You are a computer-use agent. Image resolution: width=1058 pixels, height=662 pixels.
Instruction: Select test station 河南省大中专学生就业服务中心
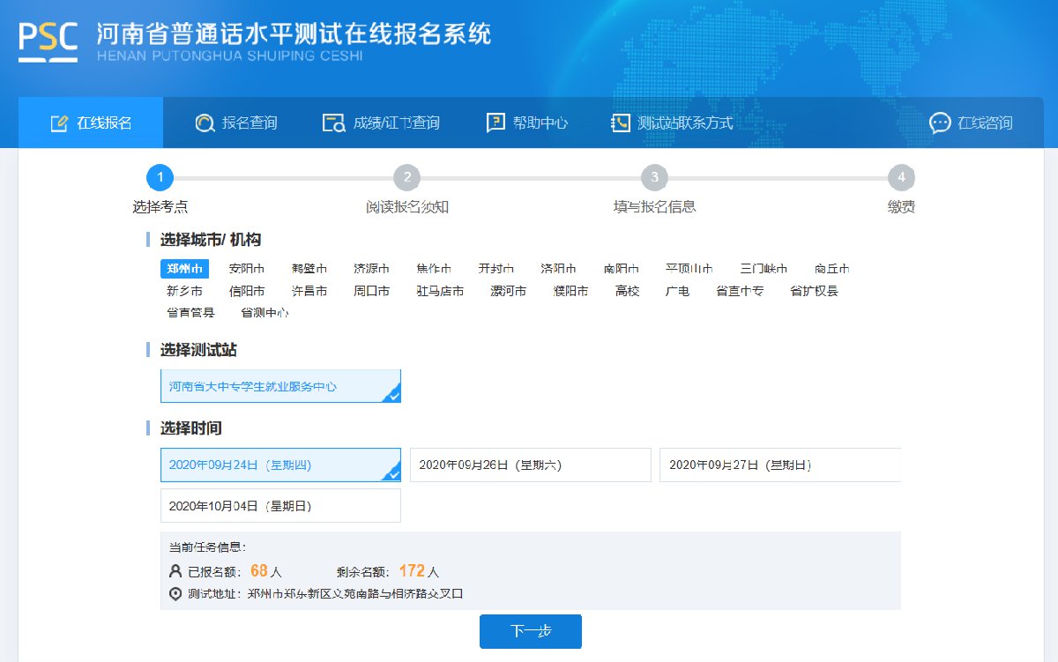click(280, 386)
